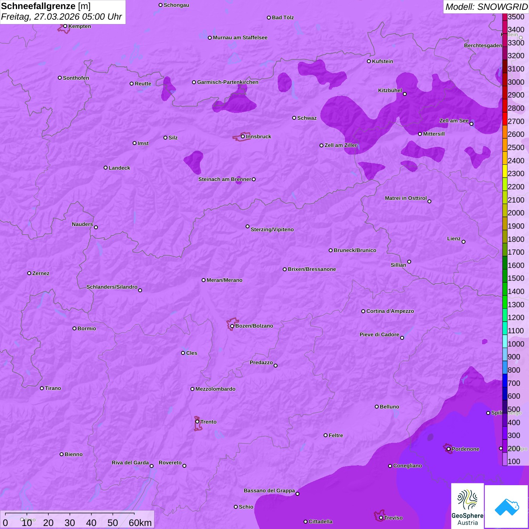This screenshot has width=529, height=529.
Task: Click the "Murnau am Staffelsee" map label
Action: click(x=240, y=37)
